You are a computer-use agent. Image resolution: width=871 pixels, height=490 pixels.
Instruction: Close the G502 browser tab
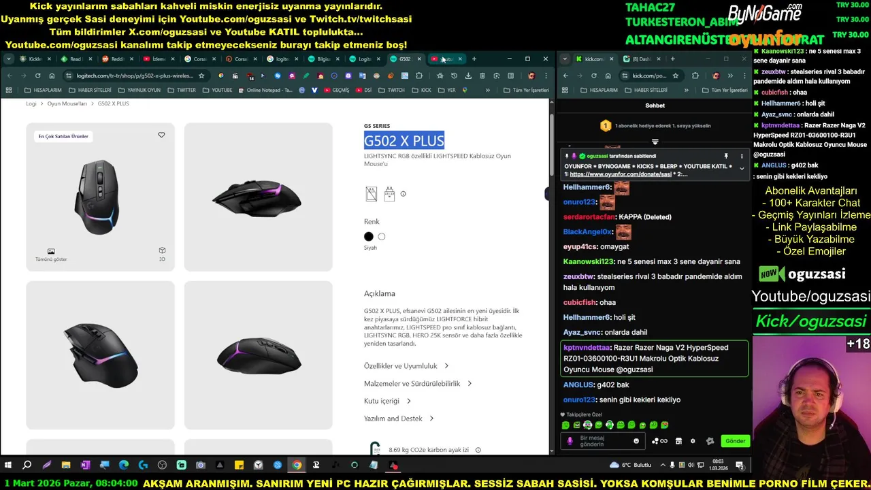pyautogui.click(x=419, y=59)
